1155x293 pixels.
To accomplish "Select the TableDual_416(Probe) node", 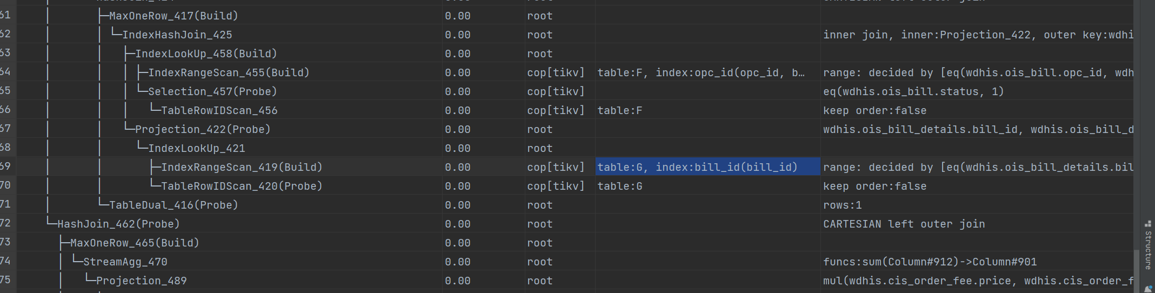I will click(173, 205).
